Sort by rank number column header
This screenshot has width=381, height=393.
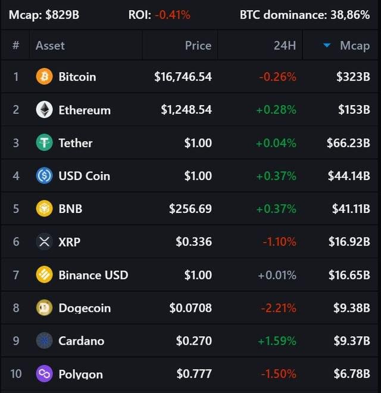pyautogui.click(x=16, y=45)
